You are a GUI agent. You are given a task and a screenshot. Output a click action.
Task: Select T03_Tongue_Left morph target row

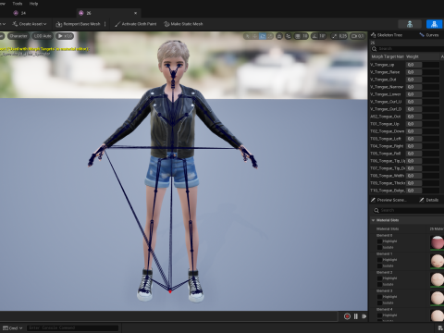tap(407, 139)
